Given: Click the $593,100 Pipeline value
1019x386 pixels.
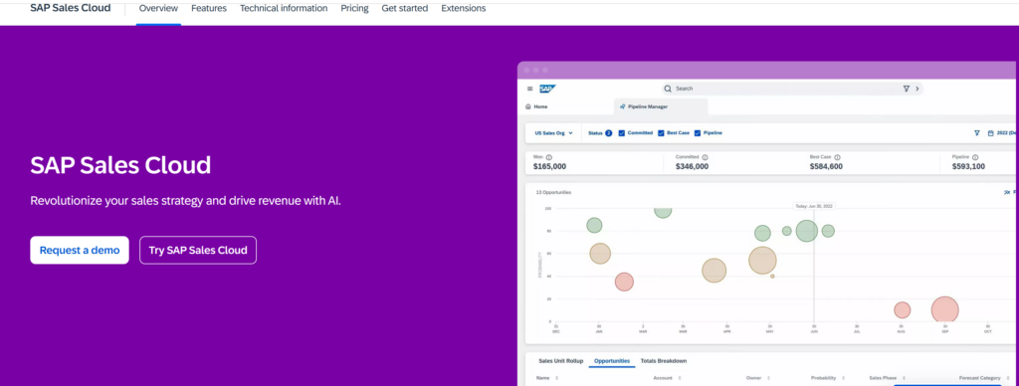Looking at the screenshot, I should (x=968, y=166).
